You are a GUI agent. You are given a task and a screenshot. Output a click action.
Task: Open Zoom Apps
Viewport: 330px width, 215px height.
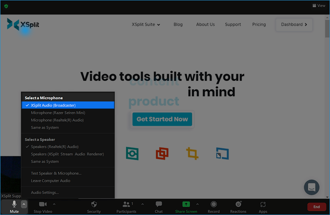[x=263, y=207]
